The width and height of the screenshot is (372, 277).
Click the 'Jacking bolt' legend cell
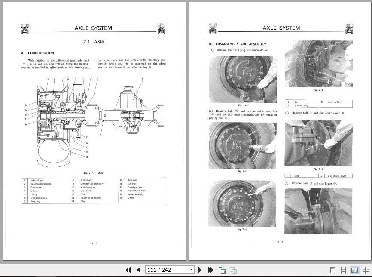(335, 102)
